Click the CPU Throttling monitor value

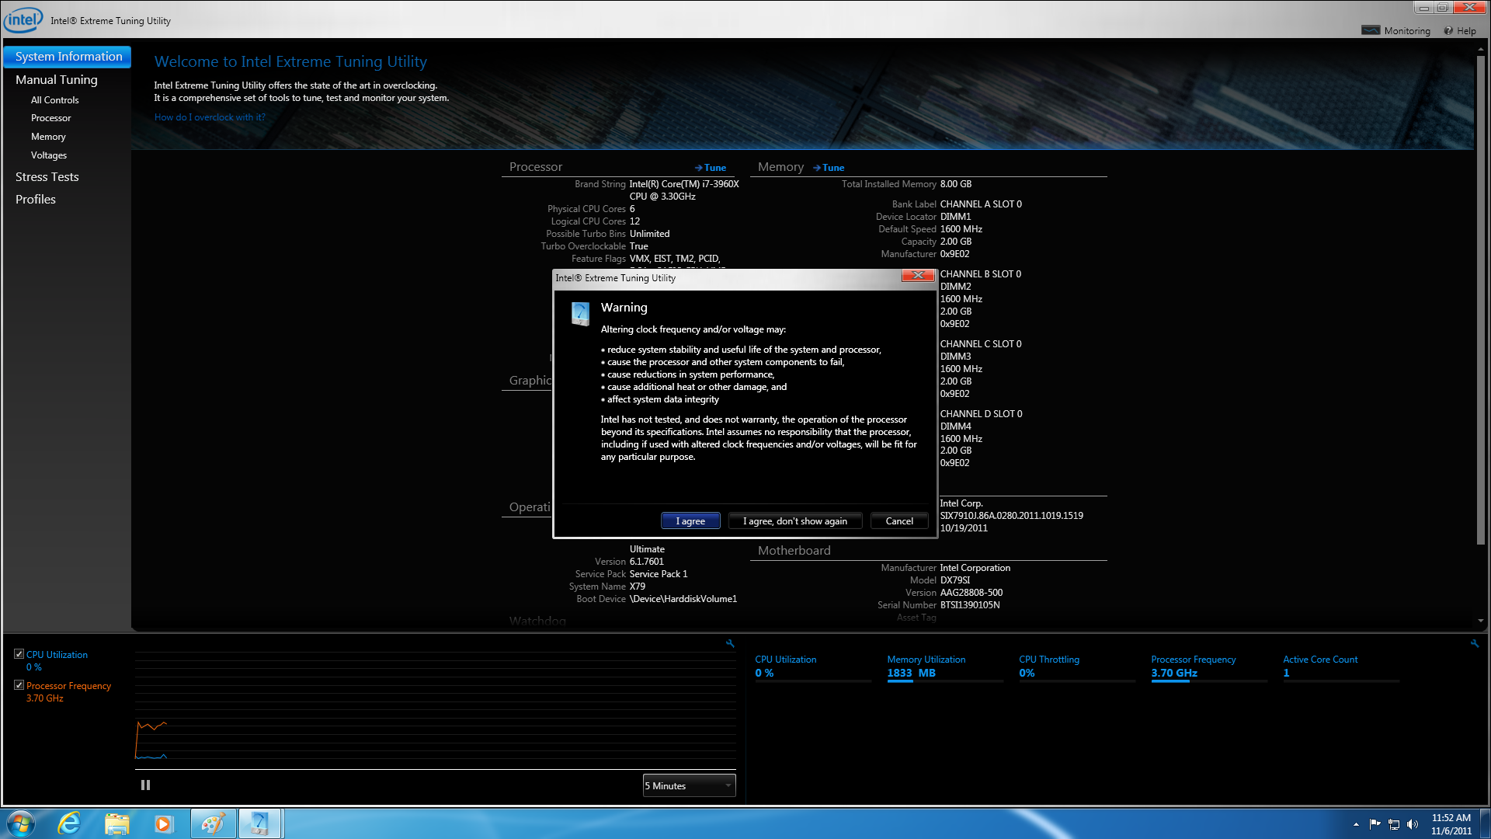pos(1027,674)
